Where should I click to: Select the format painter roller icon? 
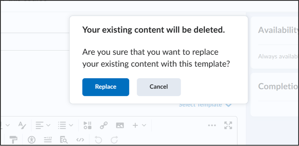[x=13, y=140]
